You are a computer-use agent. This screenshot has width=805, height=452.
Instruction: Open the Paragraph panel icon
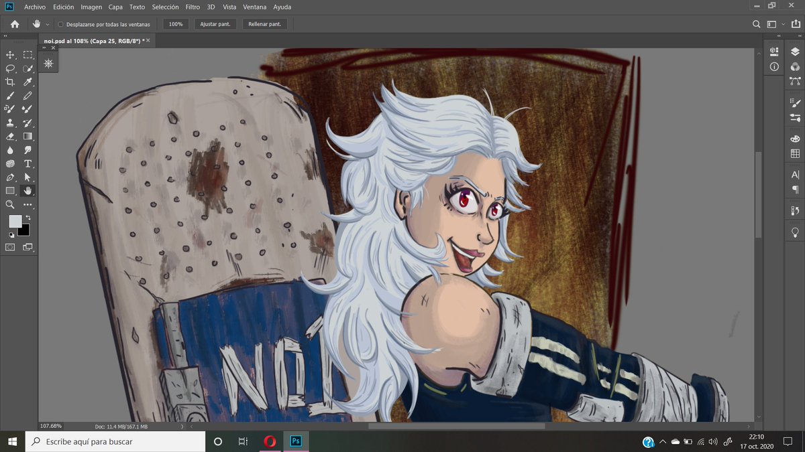(795, 190)
